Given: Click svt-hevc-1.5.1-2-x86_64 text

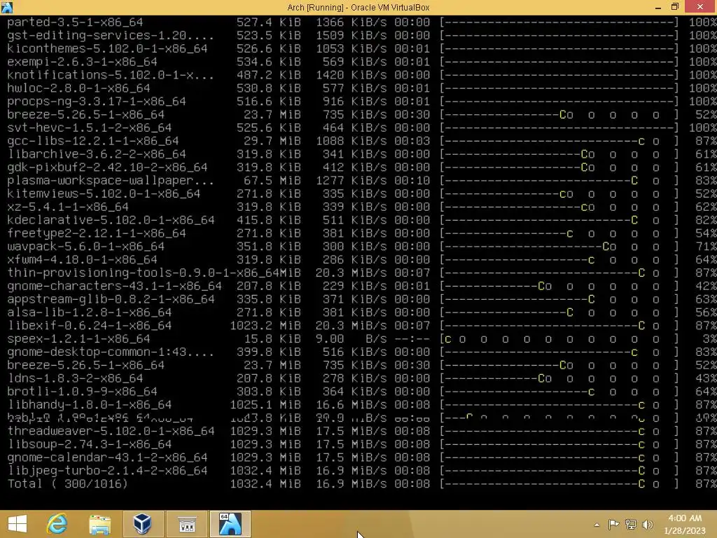Looking at the screenshot, I should (89, 127).
